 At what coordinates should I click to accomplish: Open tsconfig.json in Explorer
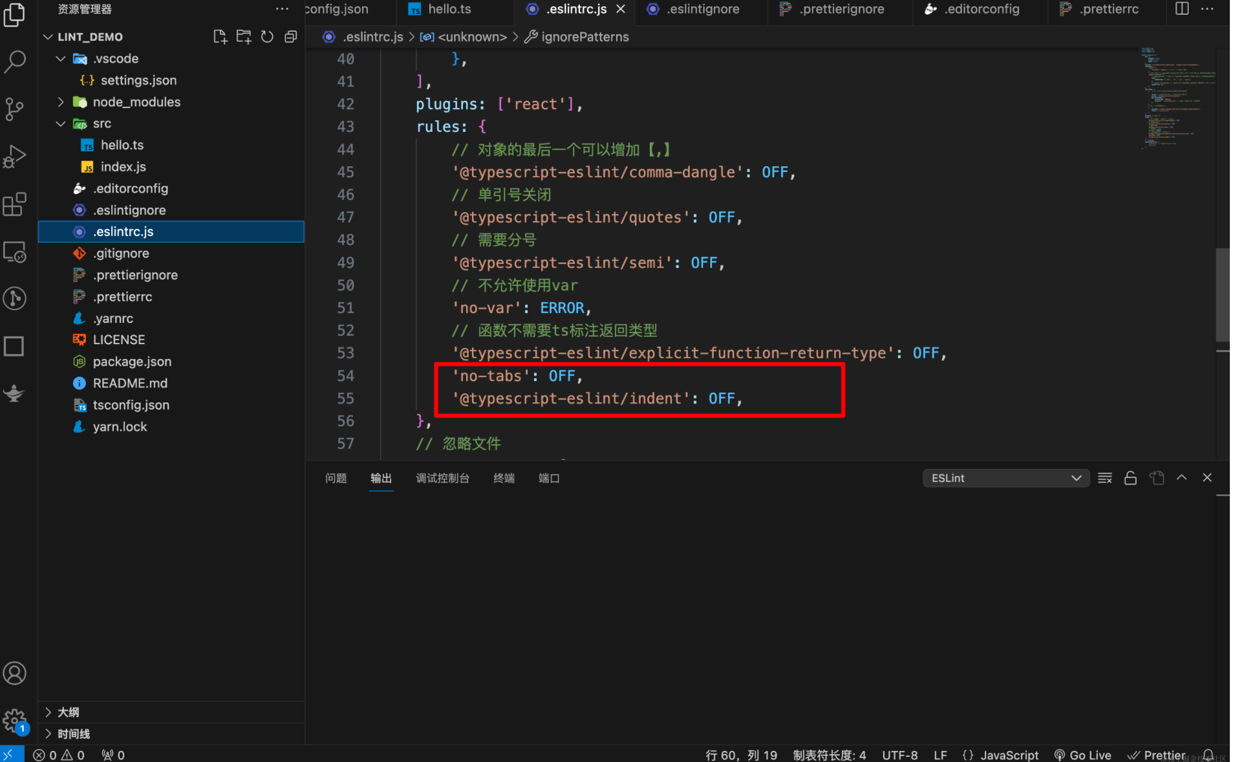(x=171, y=405)
